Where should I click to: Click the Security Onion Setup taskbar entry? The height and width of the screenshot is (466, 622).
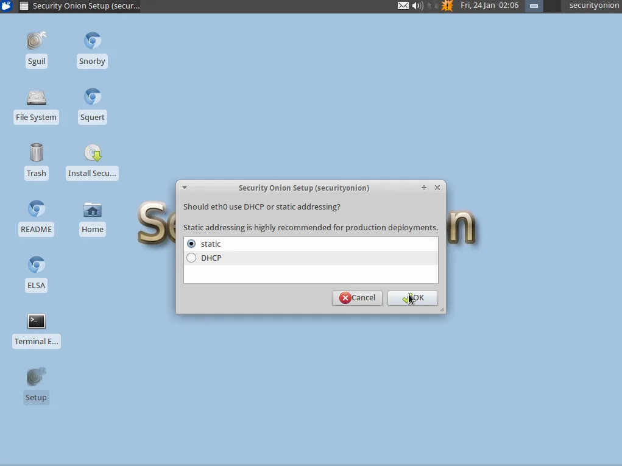click(x=80, y=6)
